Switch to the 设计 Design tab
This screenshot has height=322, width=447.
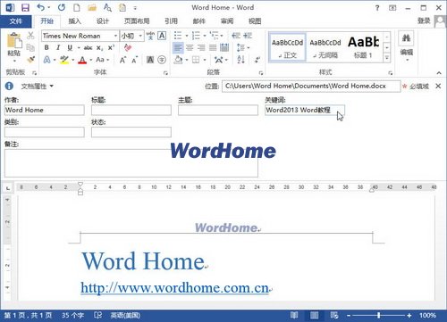pos(103,21)
